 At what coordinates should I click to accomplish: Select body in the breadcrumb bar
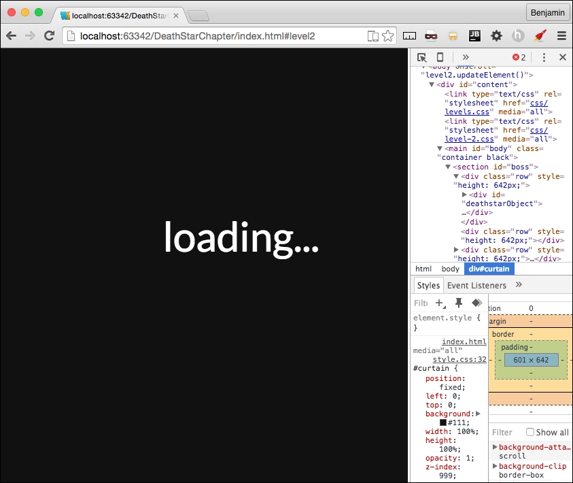point(450,269)
